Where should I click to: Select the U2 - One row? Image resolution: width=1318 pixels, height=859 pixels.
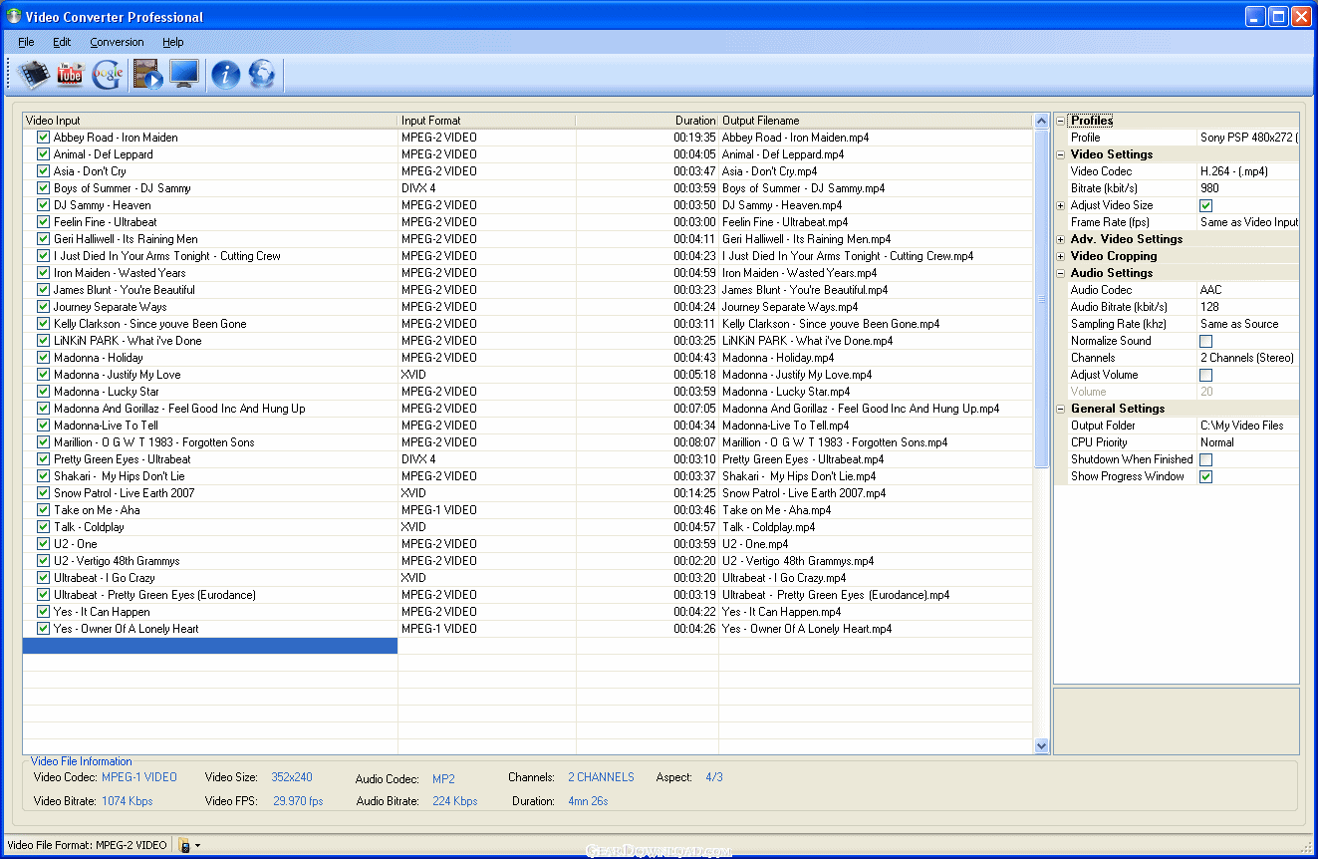(528, 544)
